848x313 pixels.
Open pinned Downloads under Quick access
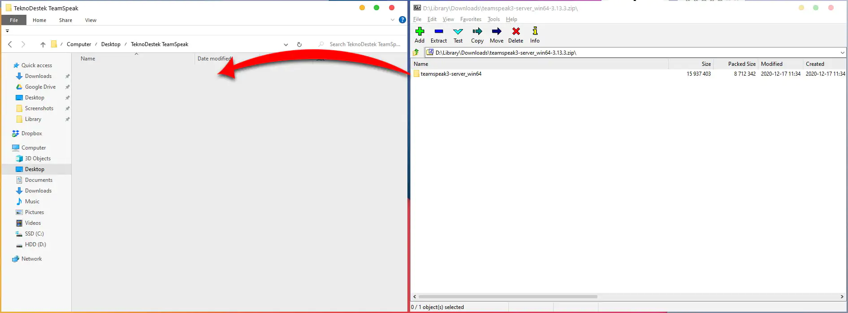(38, 76)
